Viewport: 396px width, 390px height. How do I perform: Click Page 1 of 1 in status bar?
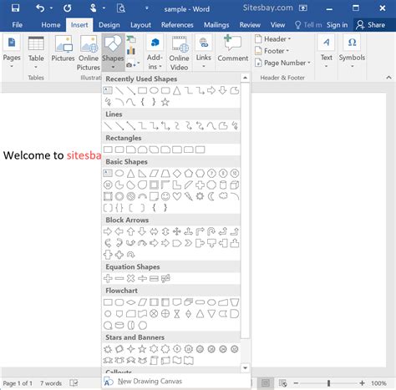pos(18,383)
